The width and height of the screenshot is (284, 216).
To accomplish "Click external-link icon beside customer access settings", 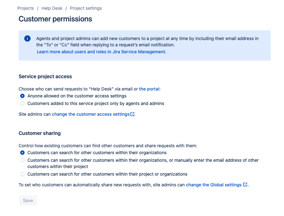I will (x=132, y=114).
